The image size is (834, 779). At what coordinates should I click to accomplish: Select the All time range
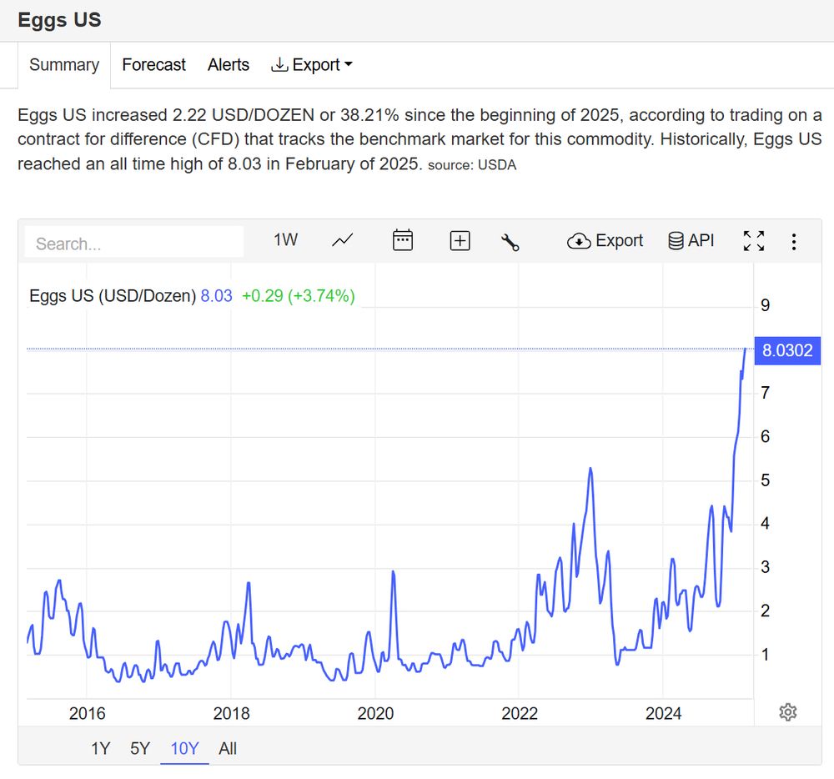coord(228,749)
